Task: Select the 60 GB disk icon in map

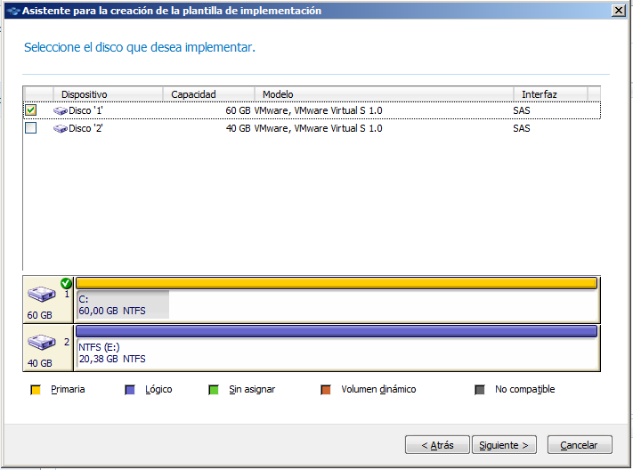Action: click(41, 294)
